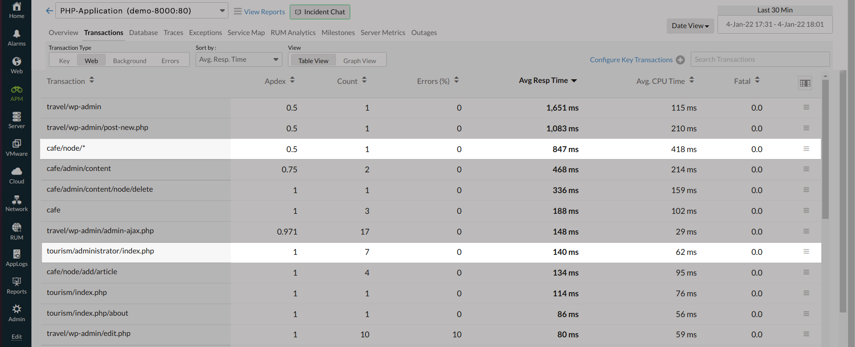Open the column chooser icon in table header
855x347 pixels.
805,83
